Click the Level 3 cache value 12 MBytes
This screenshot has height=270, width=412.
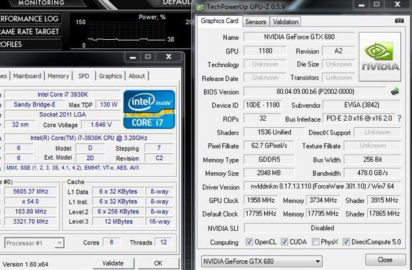coord(119,222)
